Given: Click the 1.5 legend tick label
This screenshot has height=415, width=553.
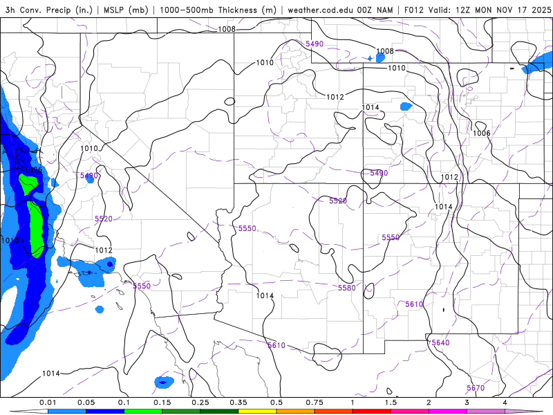Looking at the screenshot, I should click(391, 403).
